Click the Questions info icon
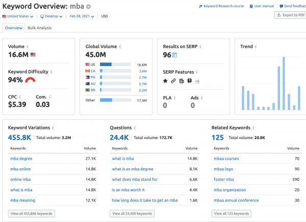Screen dimensions: 306x222 click(135, 128)
